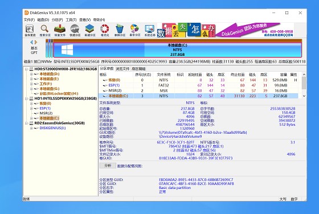Launch the 快速分区 (Quick partition) tool

pyautogui.click(x=75, y=30)
